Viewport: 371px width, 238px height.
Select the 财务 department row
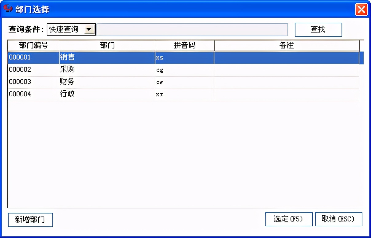point(107,82)
